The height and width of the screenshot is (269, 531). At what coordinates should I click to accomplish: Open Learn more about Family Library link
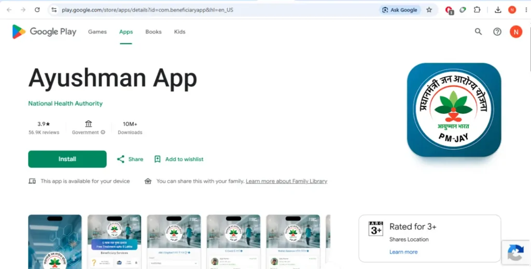[286, 181]
